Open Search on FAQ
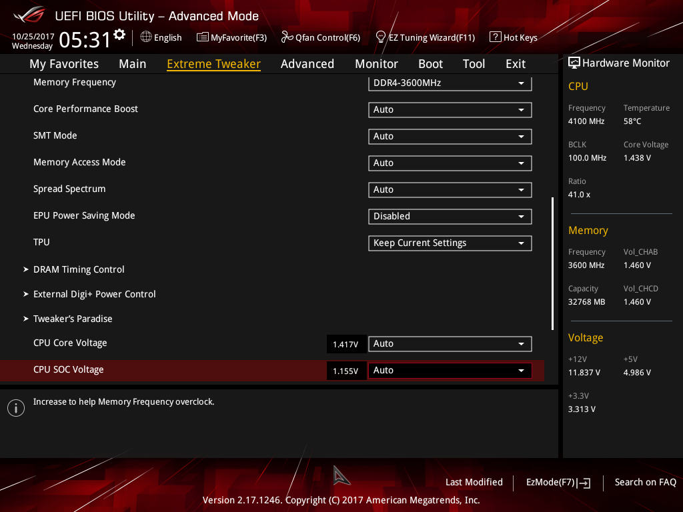Viewport: 683px width, 512px height. (x=646, y=482)
